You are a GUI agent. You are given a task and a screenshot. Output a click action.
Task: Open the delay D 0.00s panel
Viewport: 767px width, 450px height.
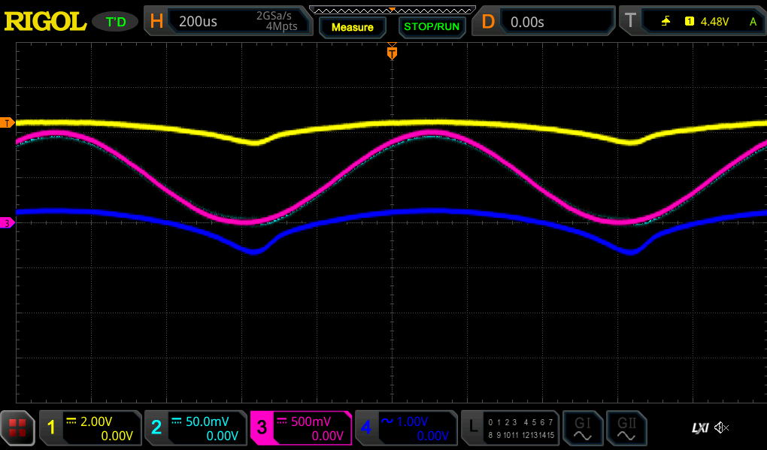pyautogui.click(x=543, y=22)
